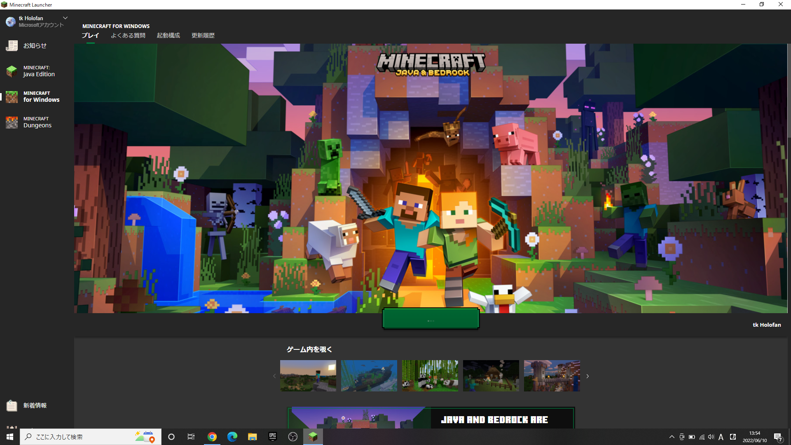Viewport: 791px width, 445px height.
Task: Open 新着情報 what's new icon
Action: (12, 406)
